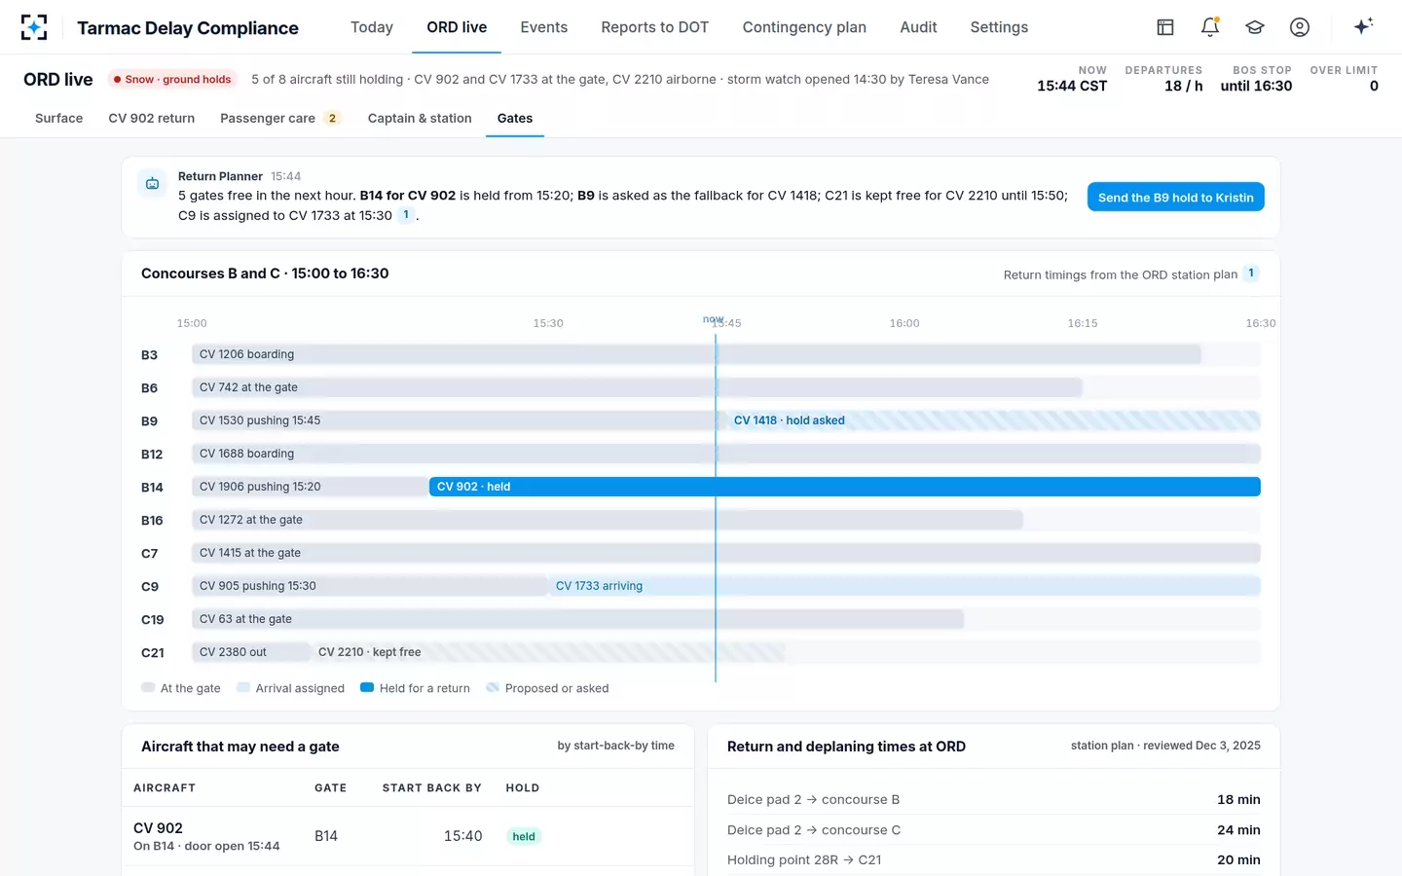Switch to the Reports to DOT tab
Viewport: 1402px width, 876px height.
click(x=654, y=27)
